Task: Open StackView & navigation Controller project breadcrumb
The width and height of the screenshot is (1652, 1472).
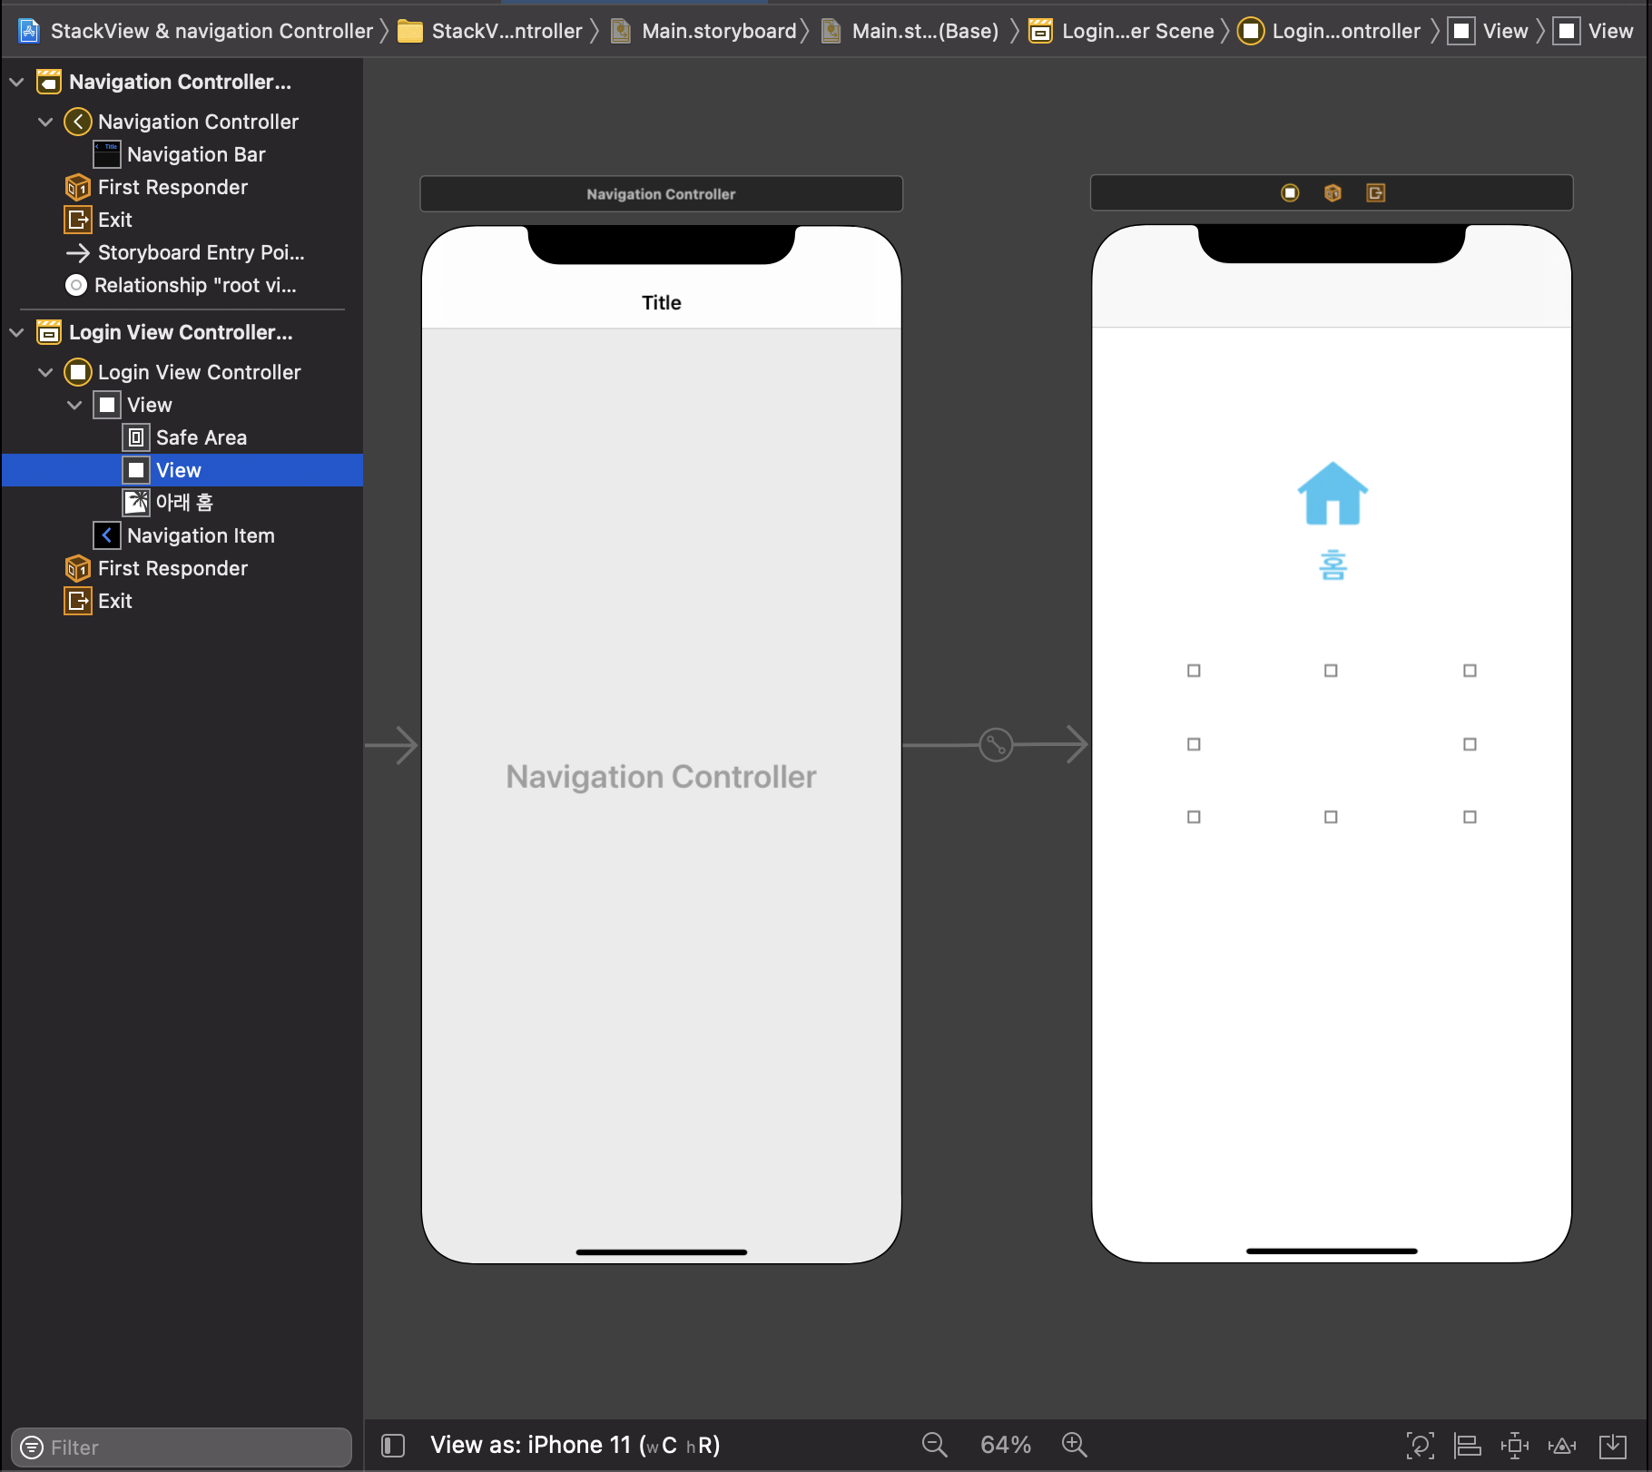Action: click(196, 31)
